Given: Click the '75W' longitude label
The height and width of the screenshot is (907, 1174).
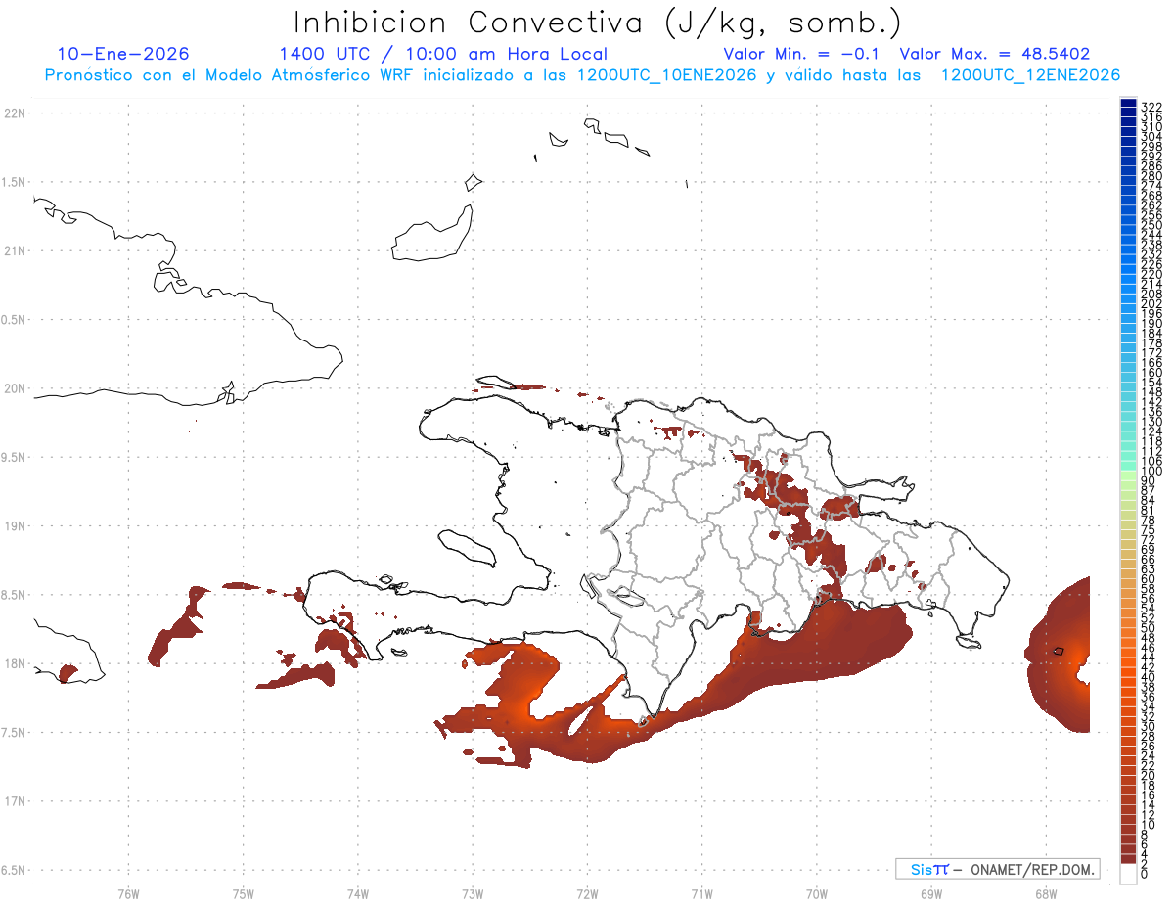Looking at the screenshot, I should [243, 892].
